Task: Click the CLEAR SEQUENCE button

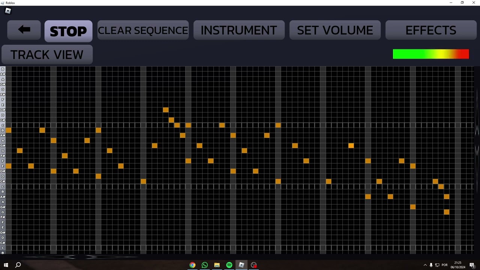Action: tap(143, 30)
